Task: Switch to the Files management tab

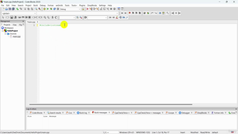Action: pos(15,25)
